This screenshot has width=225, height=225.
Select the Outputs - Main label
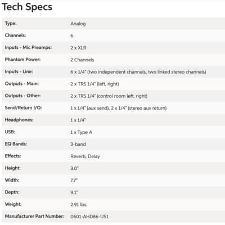(22, 84)
